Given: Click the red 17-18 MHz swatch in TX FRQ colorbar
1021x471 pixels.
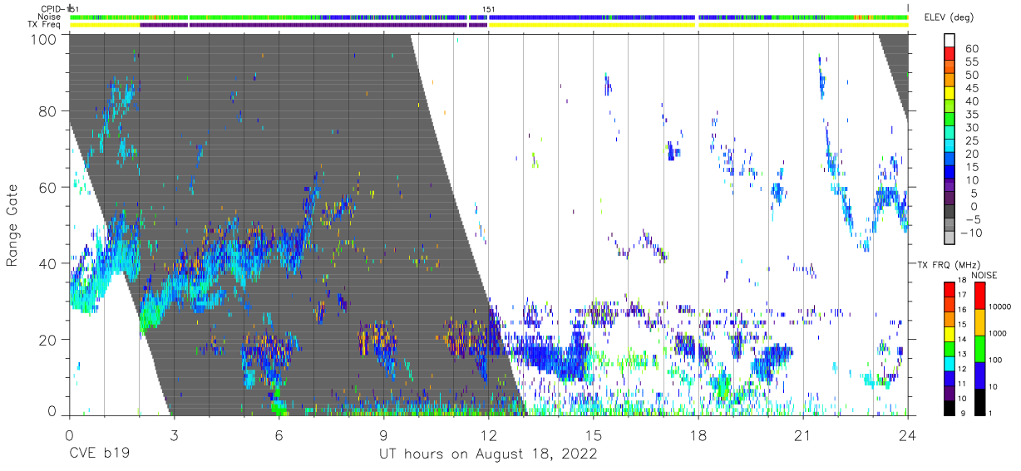Looking at the screenshot, I should click(x=949, y=290).
